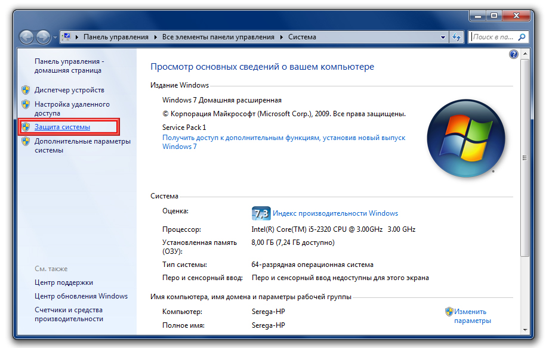Click scrollbar down arrow
The image size is (546, 348).
pyautogui.click(x=525, y=330)
